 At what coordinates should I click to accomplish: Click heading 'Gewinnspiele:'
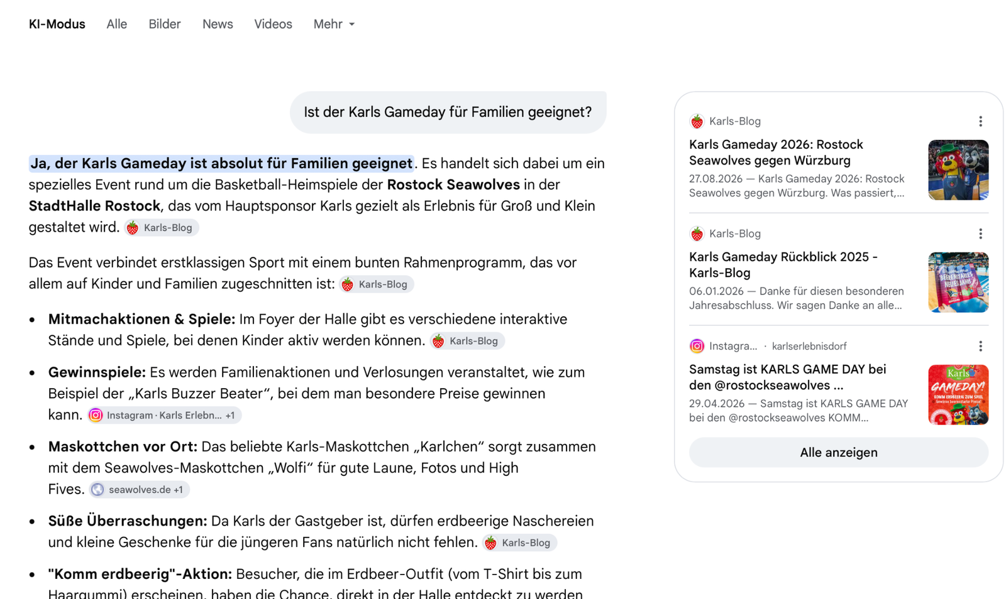coord(97,373)
